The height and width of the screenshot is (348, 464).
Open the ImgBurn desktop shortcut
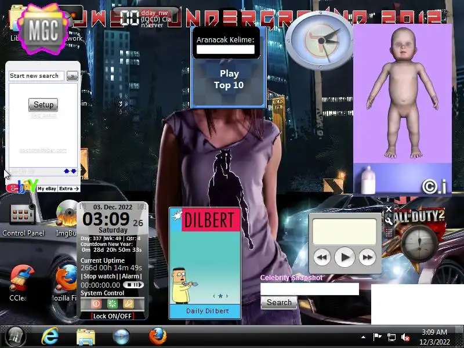coord(67,219)
